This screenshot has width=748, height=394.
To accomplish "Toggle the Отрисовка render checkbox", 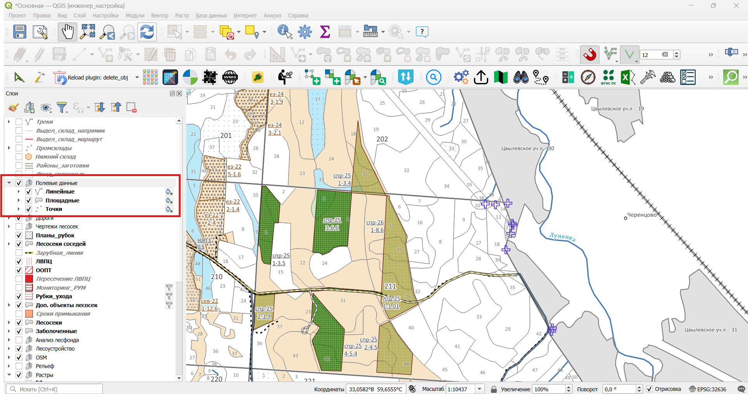I will coord(649,389).
